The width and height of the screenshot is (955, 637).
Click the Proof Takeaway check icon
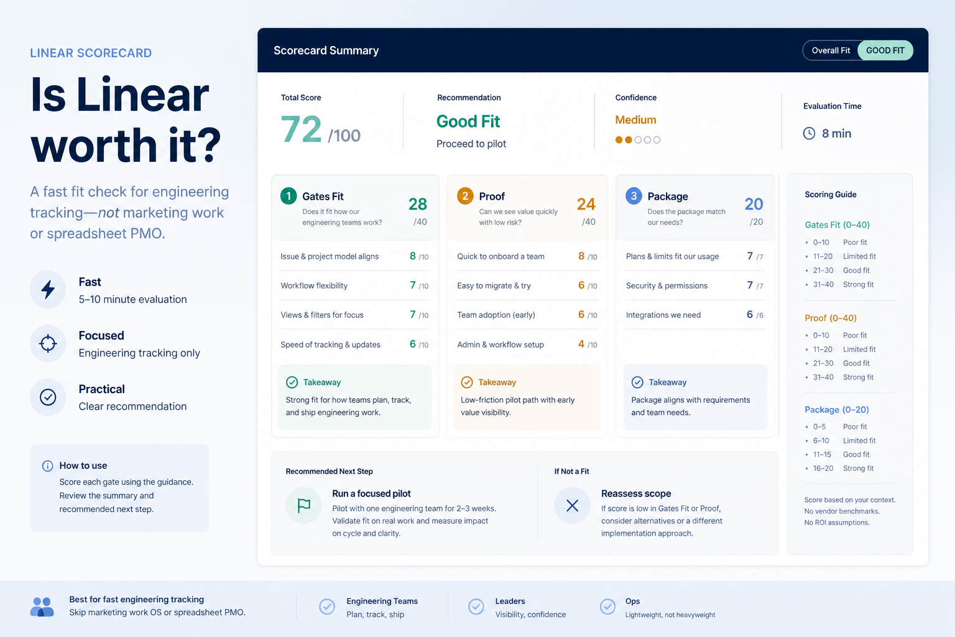467,382
